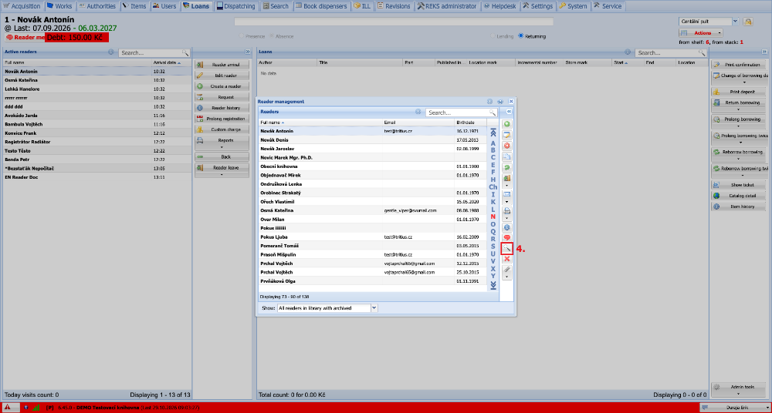
Task: Click the Print confirmation button
Action: pos(739,65)
